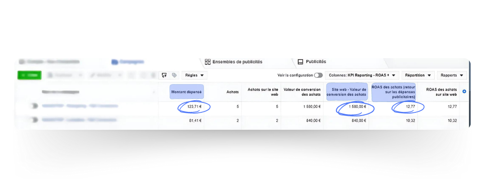Expand the Colonnes: KPI Reporting dropdown
The height and width of the screenshot is (179, 485).
pyautogui.click(x=362, y=75)
